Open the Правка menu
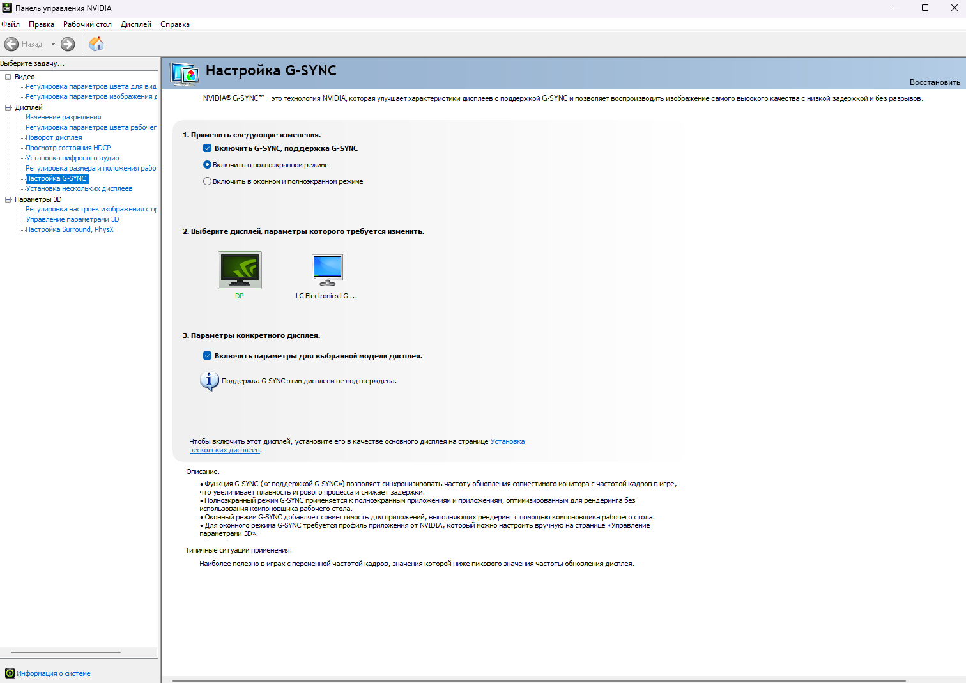 click(42, 24)
